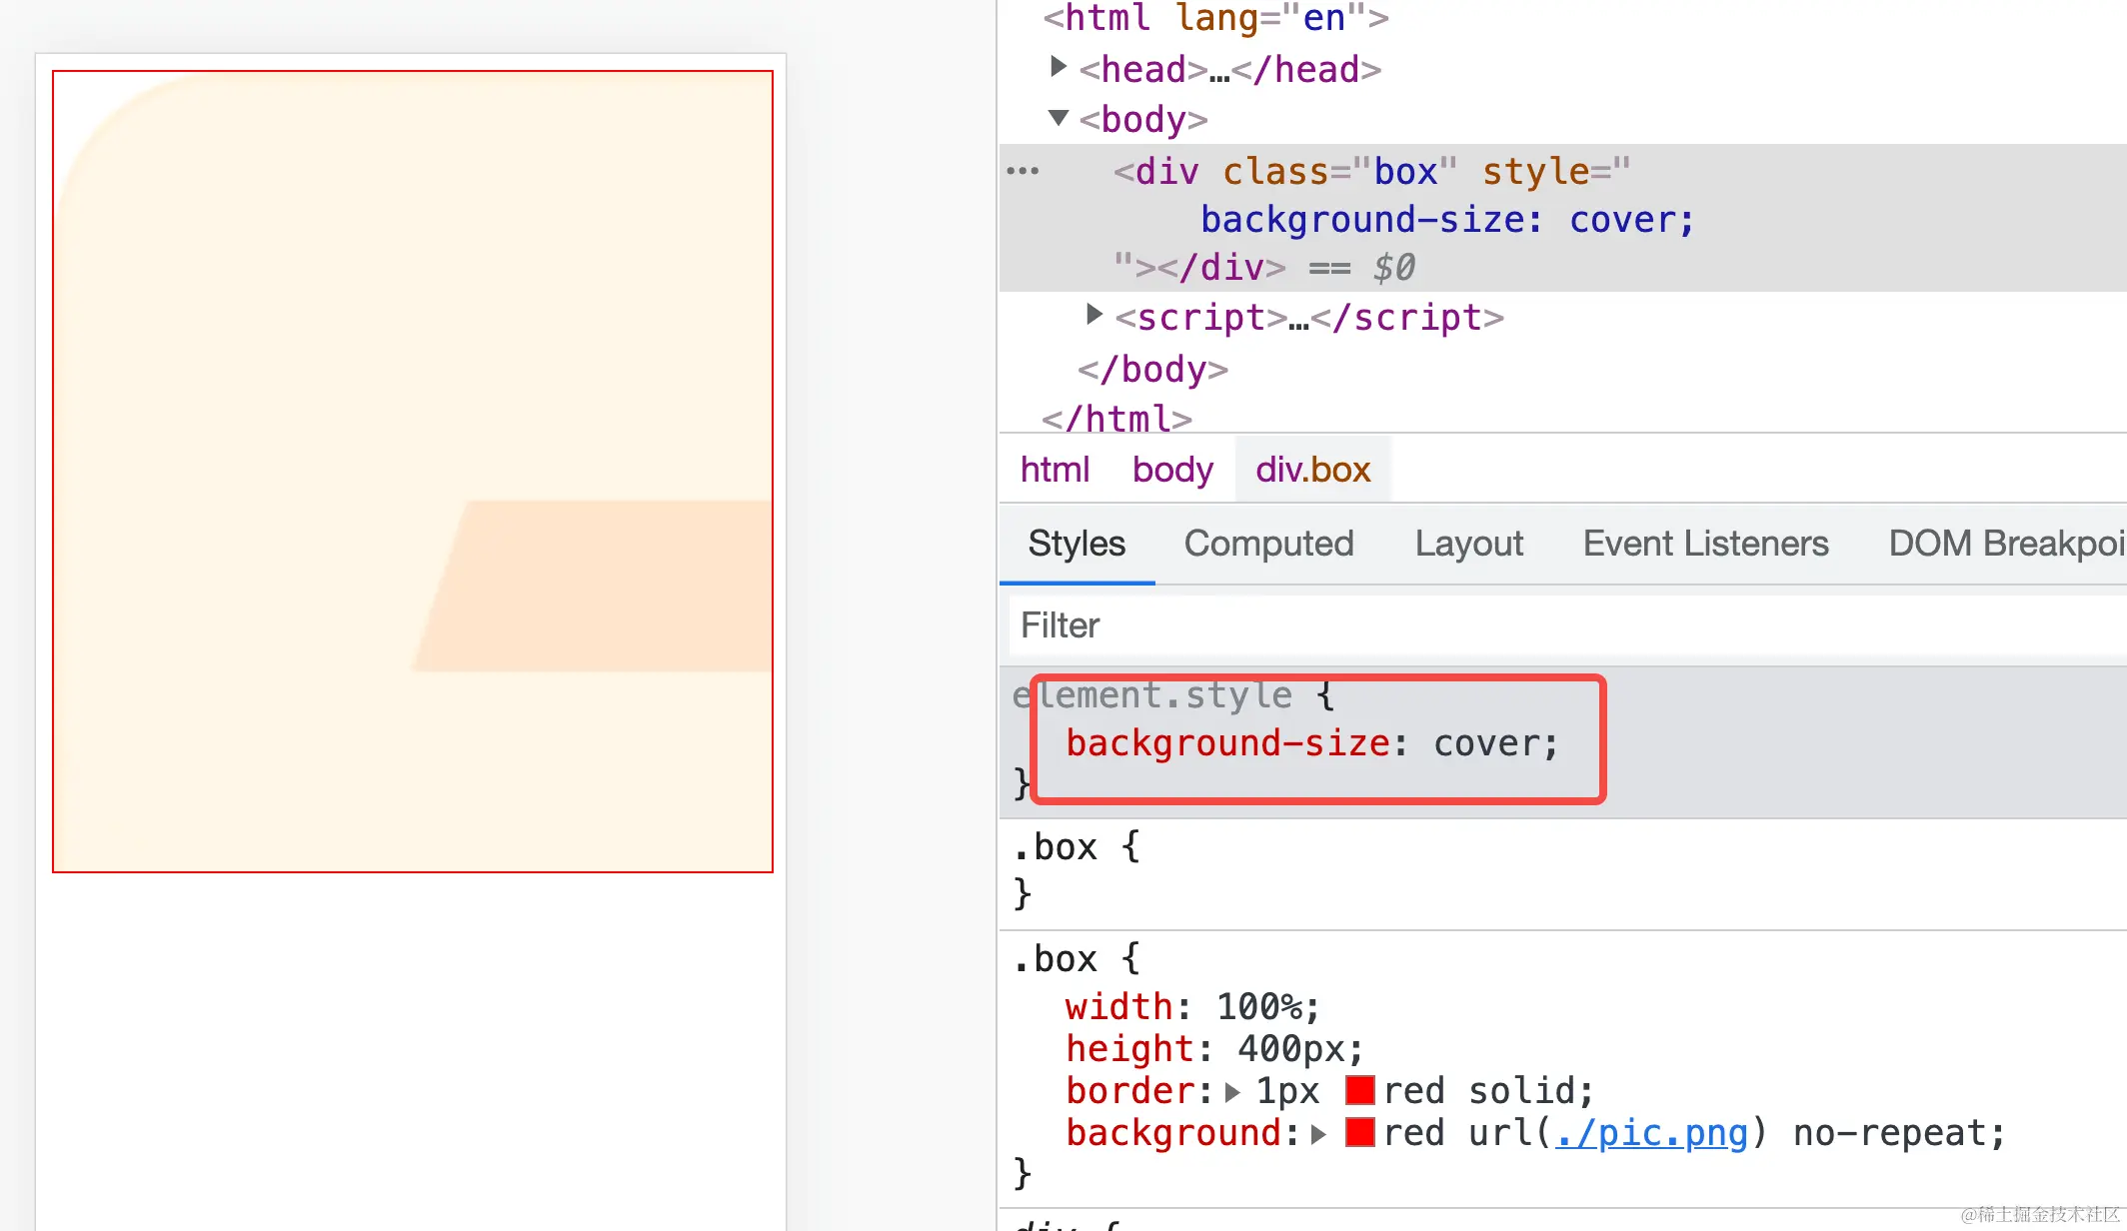This screenshot has width=2127, height=1231.
Task: Open the DOM Breakpoints tab
Action: (2005, 544)
